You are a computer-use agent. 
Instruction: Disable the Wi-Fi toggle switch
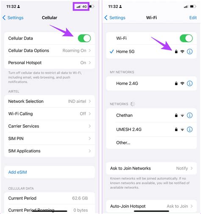click(186, 38)
